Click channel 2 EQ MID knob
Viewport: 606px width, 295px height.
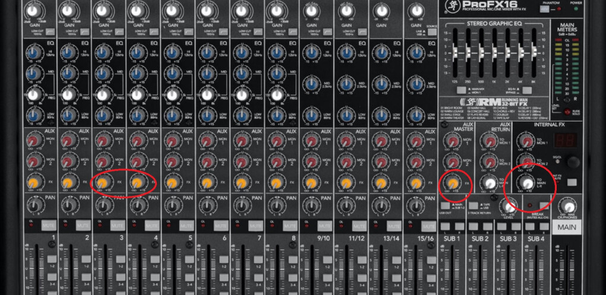(x=68, y=74)
